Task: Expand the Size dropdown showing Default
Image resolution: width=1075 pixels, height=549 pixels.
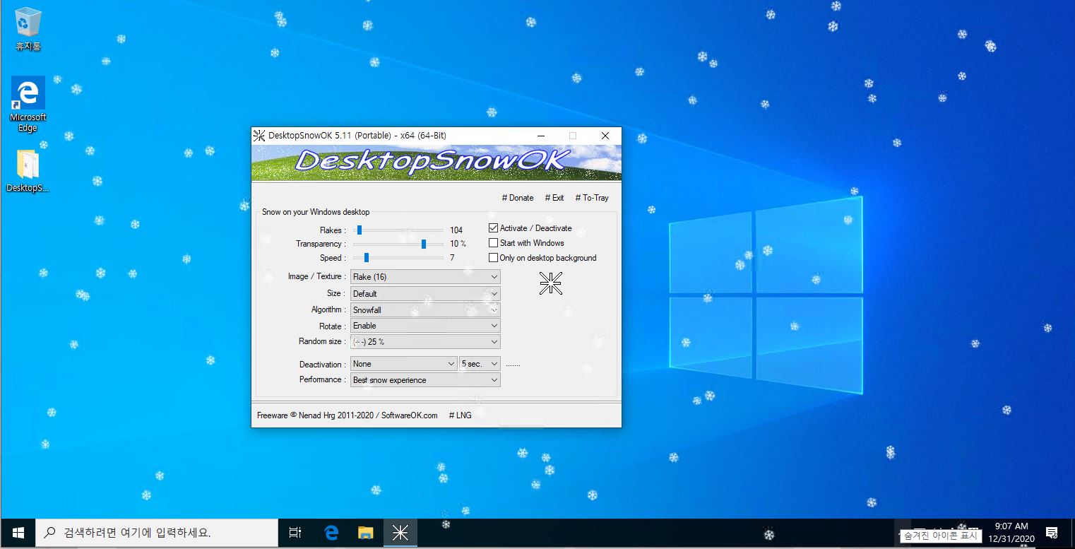Action: click(x=425, y=293)
